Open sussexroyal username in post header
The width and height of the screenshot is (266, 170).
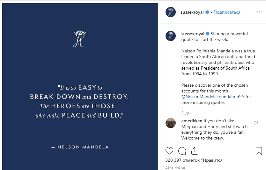192,12
